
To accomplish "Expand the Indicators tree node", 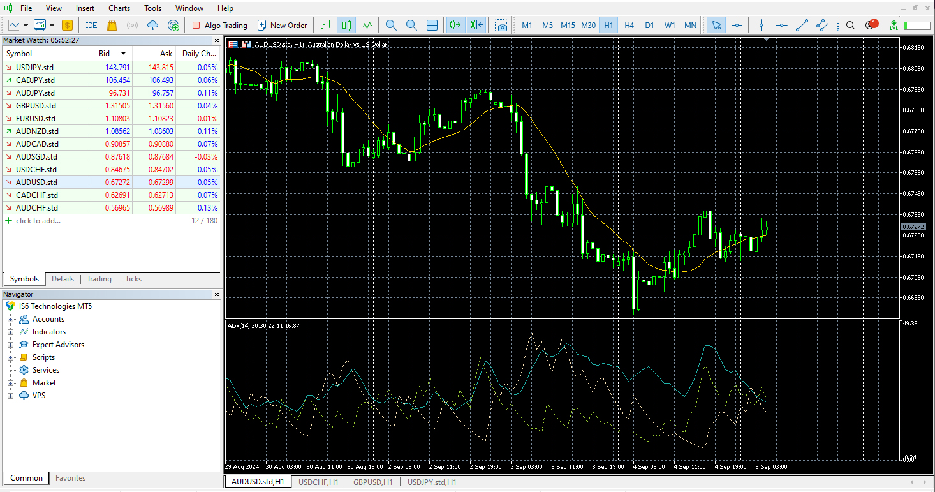I will tap(10, 332).
